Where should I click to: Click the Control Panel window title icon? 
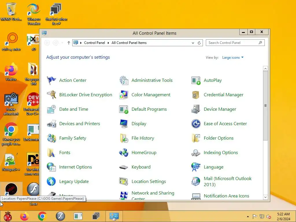click(x=44, y=33)
